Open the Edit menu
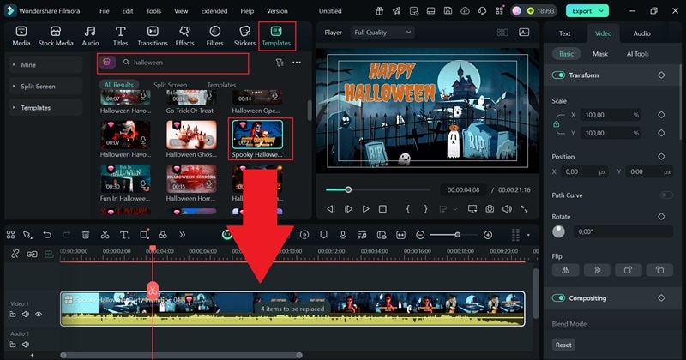Image resolution: width=686 pixels, height=360 pixels. click(127, 11)
